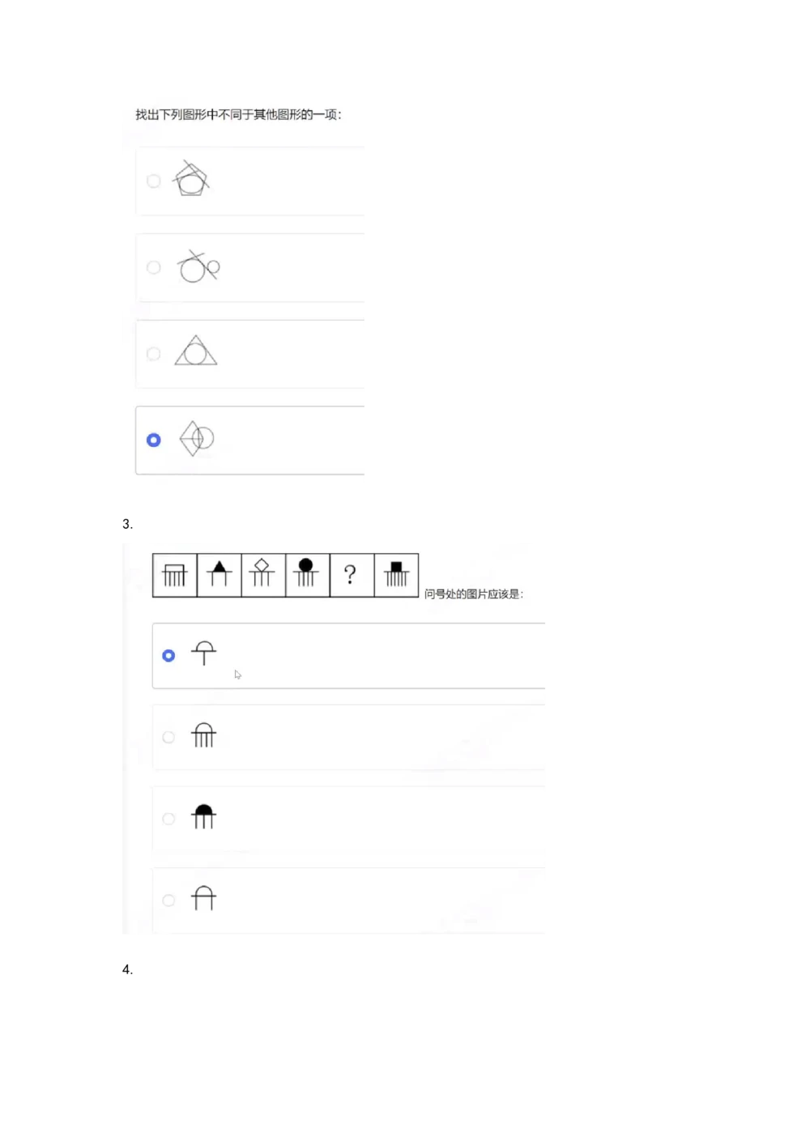The width and height of the screenshot is (810, 1145).
Task: Click the pentagon and circle figure
Action: coord(191,178)
